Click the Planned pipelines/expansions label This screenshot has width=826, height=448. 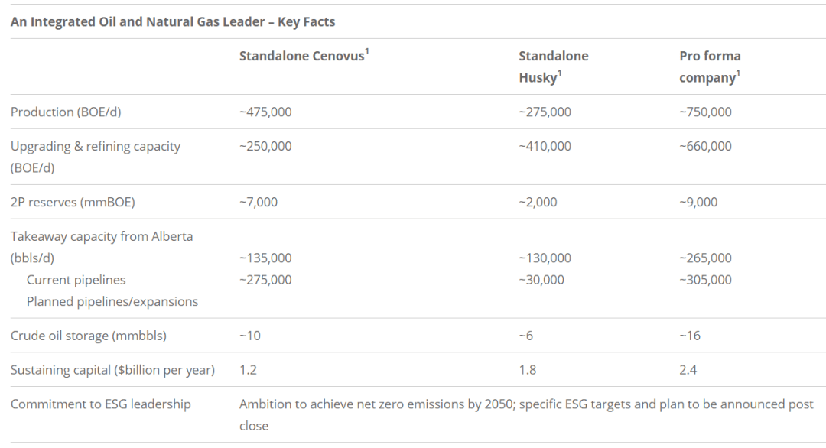click(112, 301)
